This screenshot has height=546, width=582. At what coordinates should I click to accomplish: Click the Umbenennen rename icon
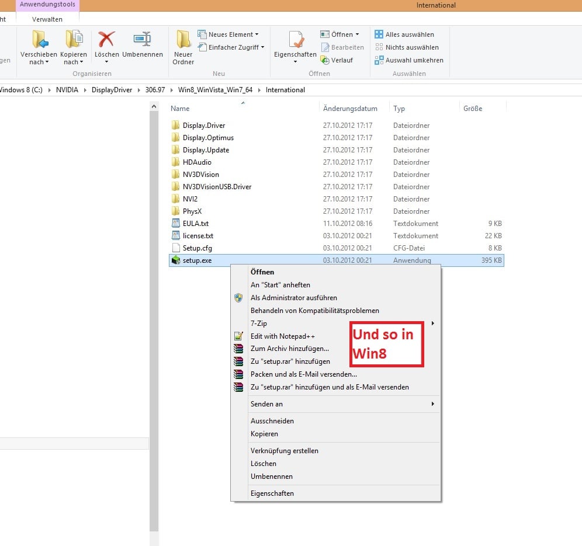click(x=142, y=39)
